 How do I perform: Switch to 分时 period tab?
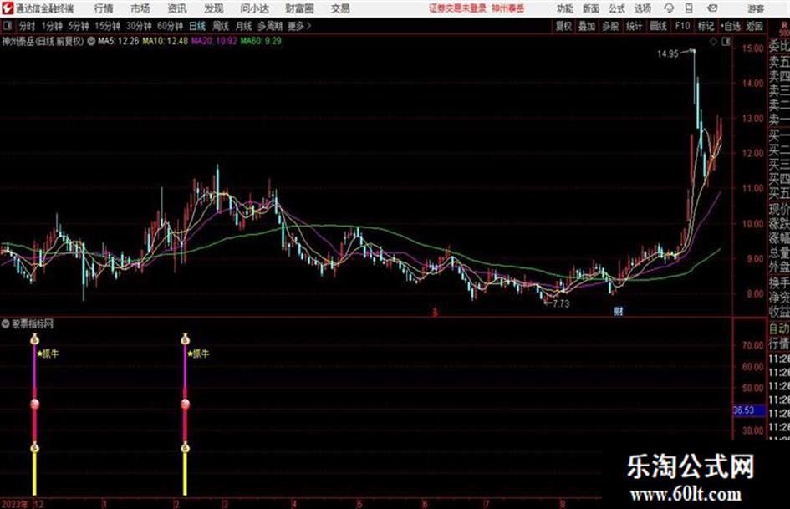pyautogui.click(x=27, y=26)
